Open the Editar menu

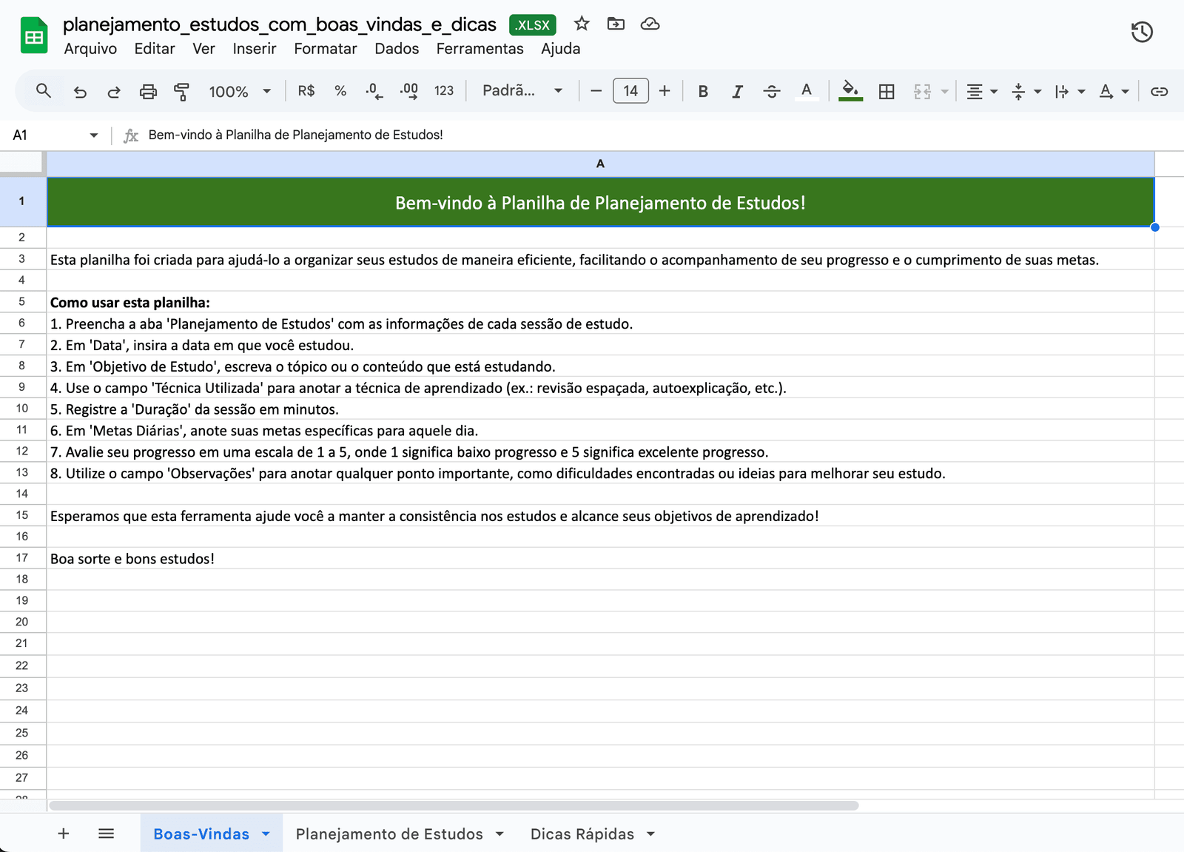click(155, 49)
